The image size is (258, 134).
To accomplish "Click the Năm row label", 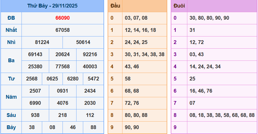I will point(11,97).
